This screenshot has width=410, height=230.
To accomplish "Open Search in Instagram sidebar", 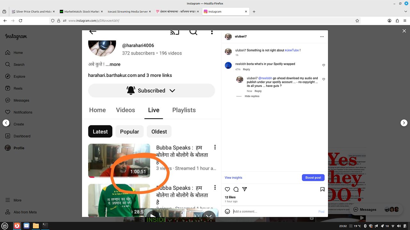I will tap(15, 65).
